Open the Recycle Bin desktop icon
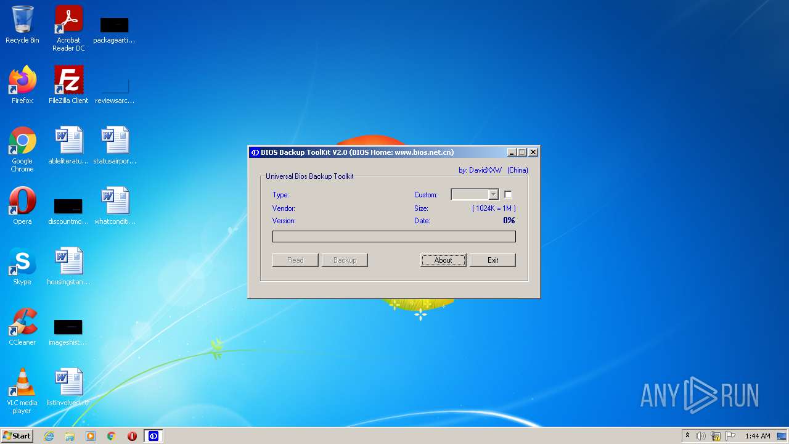Screen dimensions: 789x444 point(22,25)
